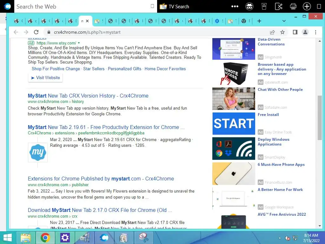Image resolution: width=325 pixels, height=244 pixels.
Task: Click the blue START ad image
Action: click(234, 124)
